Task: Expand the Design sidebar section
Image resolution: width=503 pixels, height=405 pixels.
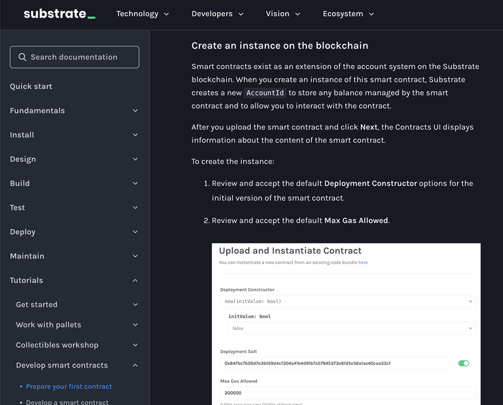Action: click(74, 159)
